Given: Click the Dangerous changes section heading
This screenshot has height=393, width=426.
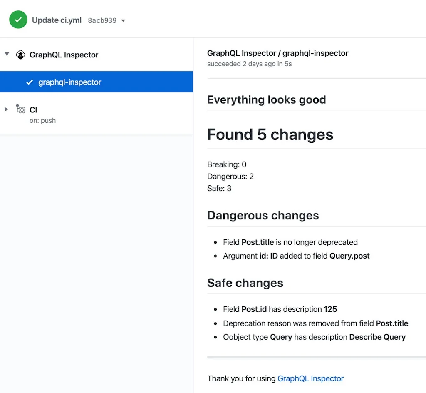Looking at the screenshot, I should coord(263,215).
